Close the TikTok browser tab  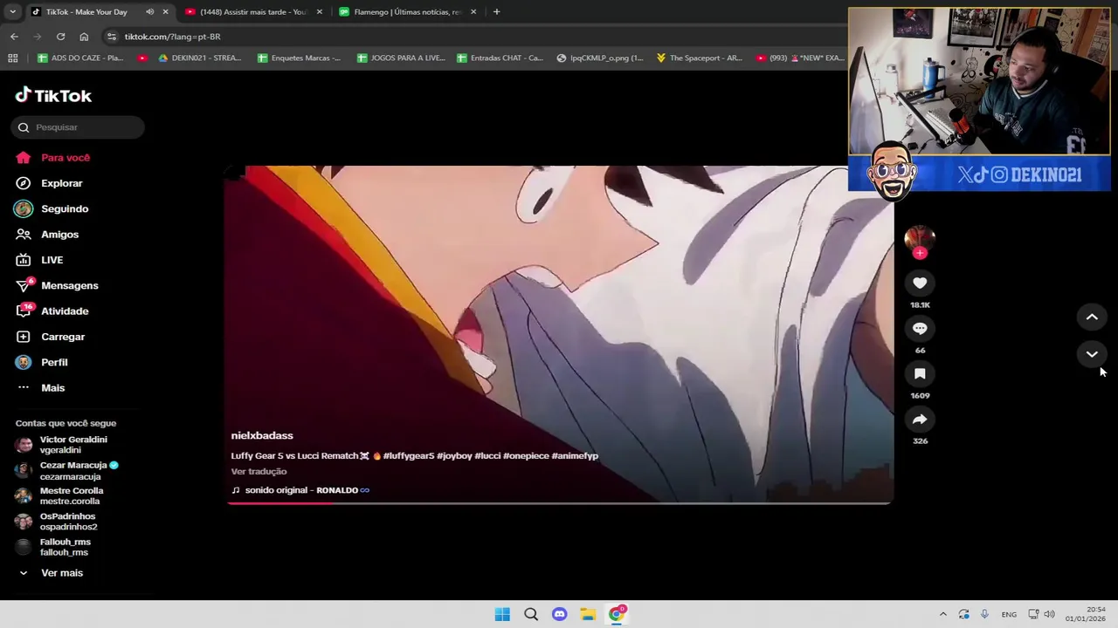pyautogui.click(x=165, y=11)
